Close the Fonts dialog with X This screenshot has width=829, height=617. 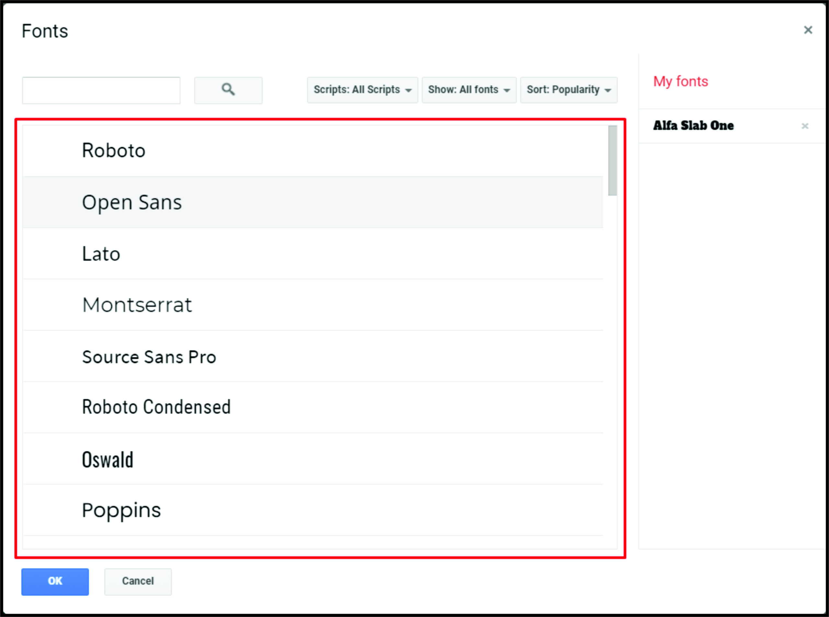tap(808, 30)
